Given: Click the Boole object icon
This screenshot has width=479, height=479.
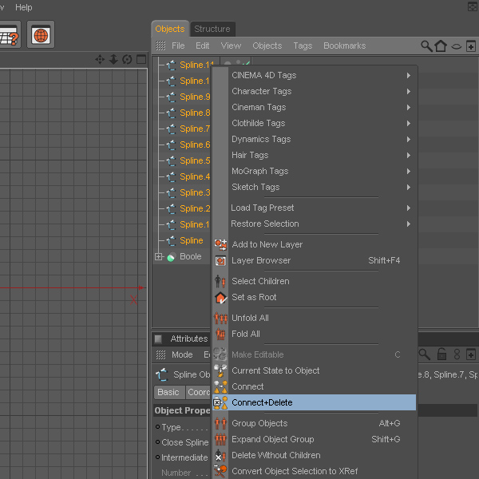Looking at the screenshot, I should tap(172, 257).
